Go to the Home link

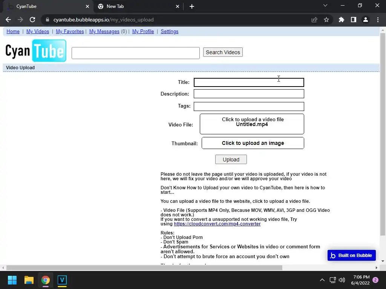coord(13,32)
